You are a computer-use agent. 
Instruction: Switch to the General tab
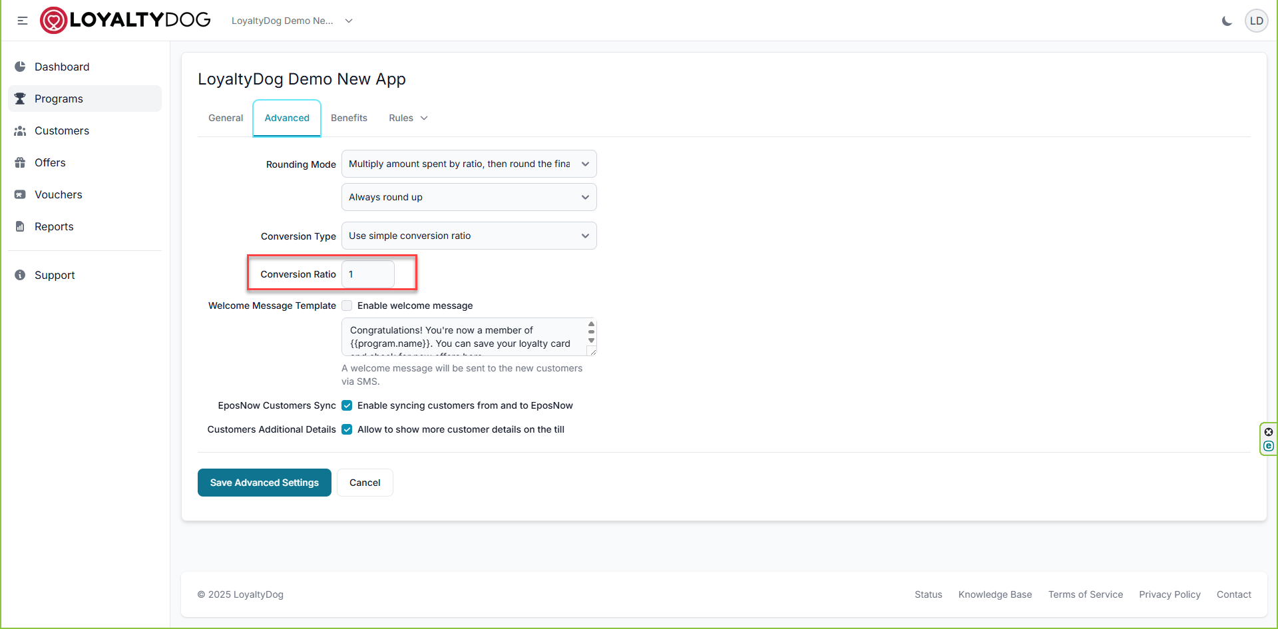226,118
